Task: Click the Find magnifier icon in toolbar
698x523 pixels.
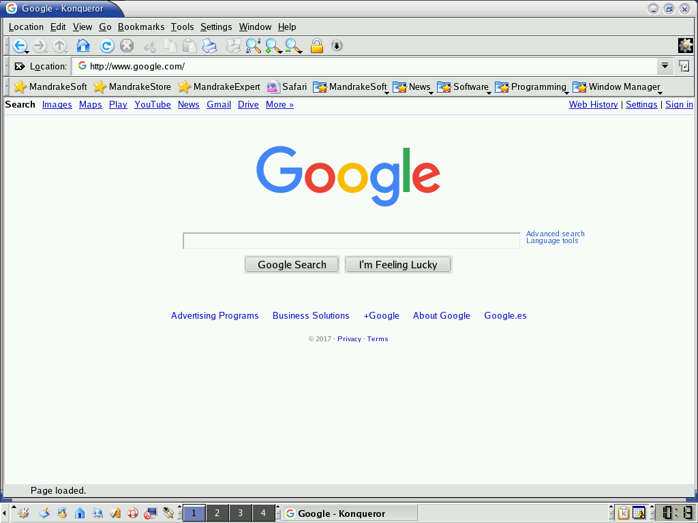Action: (253, 46)
